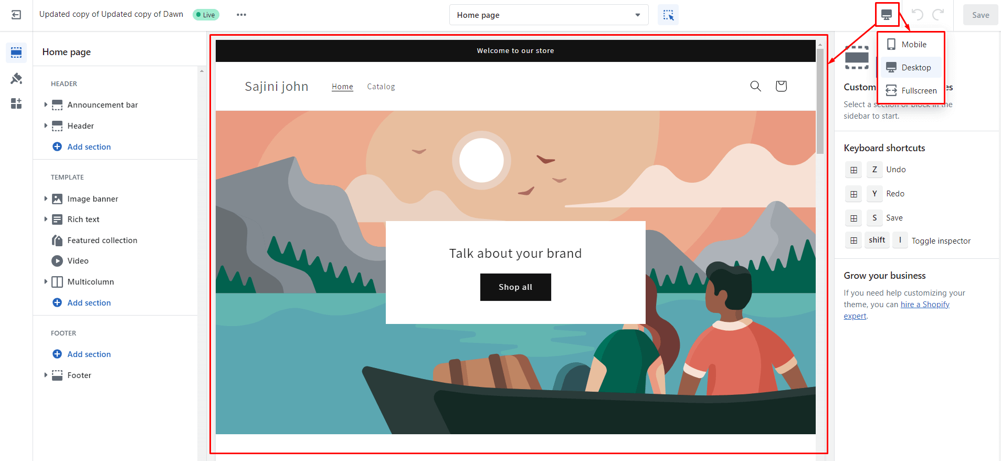Click the preview vertical scrollbar thumb
Viewport: 1001px width, 461px height.
[x=819, y=100]
